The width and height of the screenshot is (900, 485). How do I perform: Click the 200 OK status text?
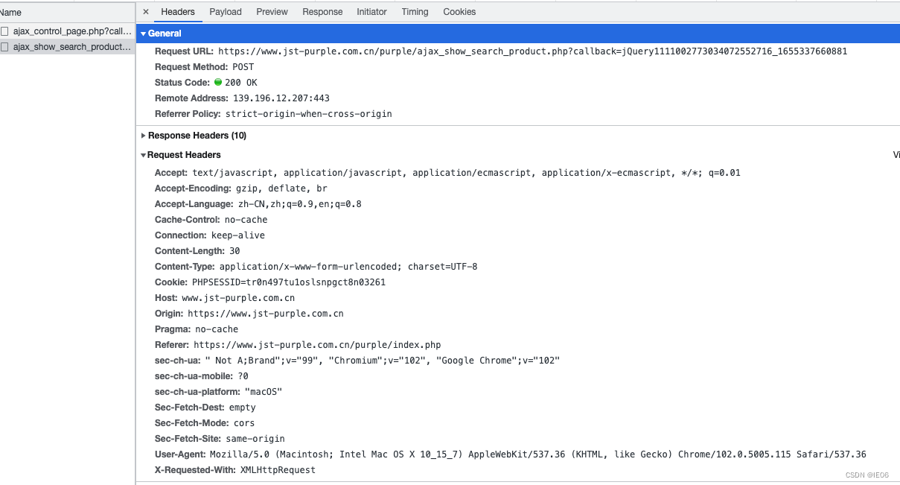click(x=240, y=83)
